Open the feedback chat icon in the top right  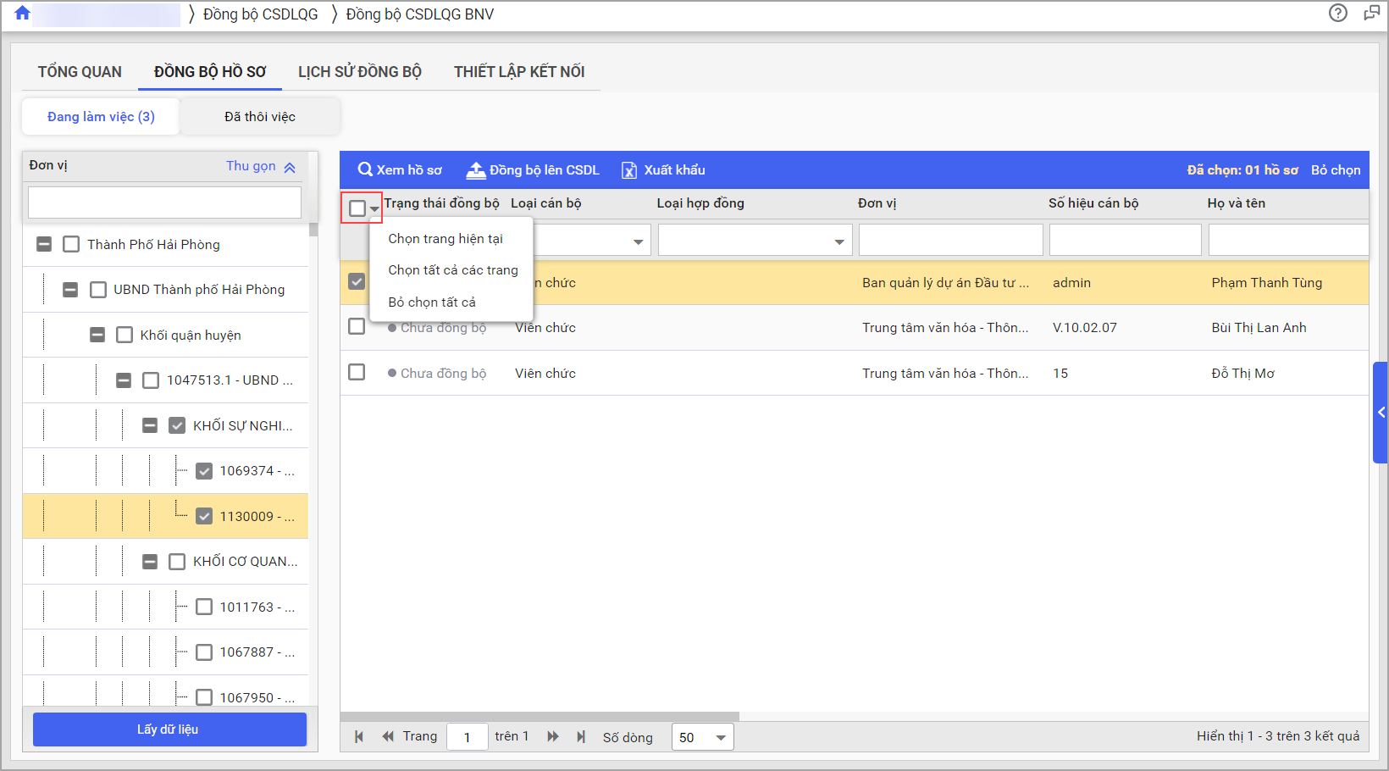tap(1372, 13)
